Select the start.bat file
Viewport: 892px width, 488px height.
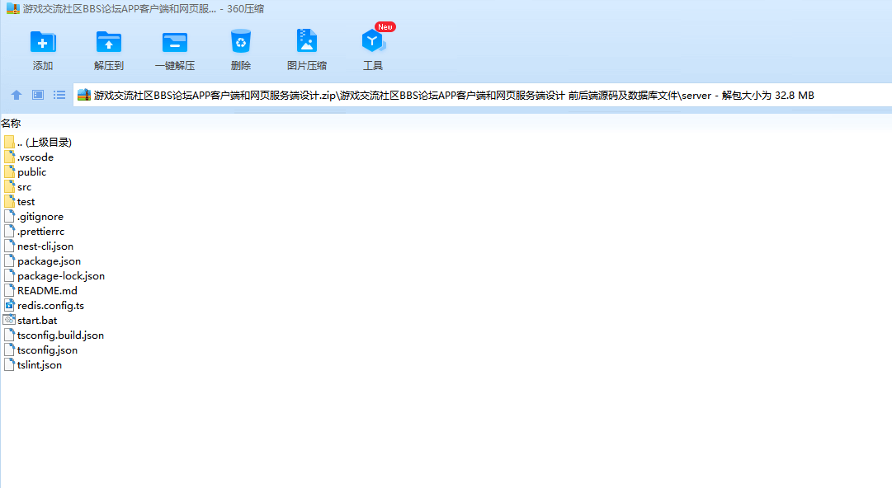click(31, 319)
